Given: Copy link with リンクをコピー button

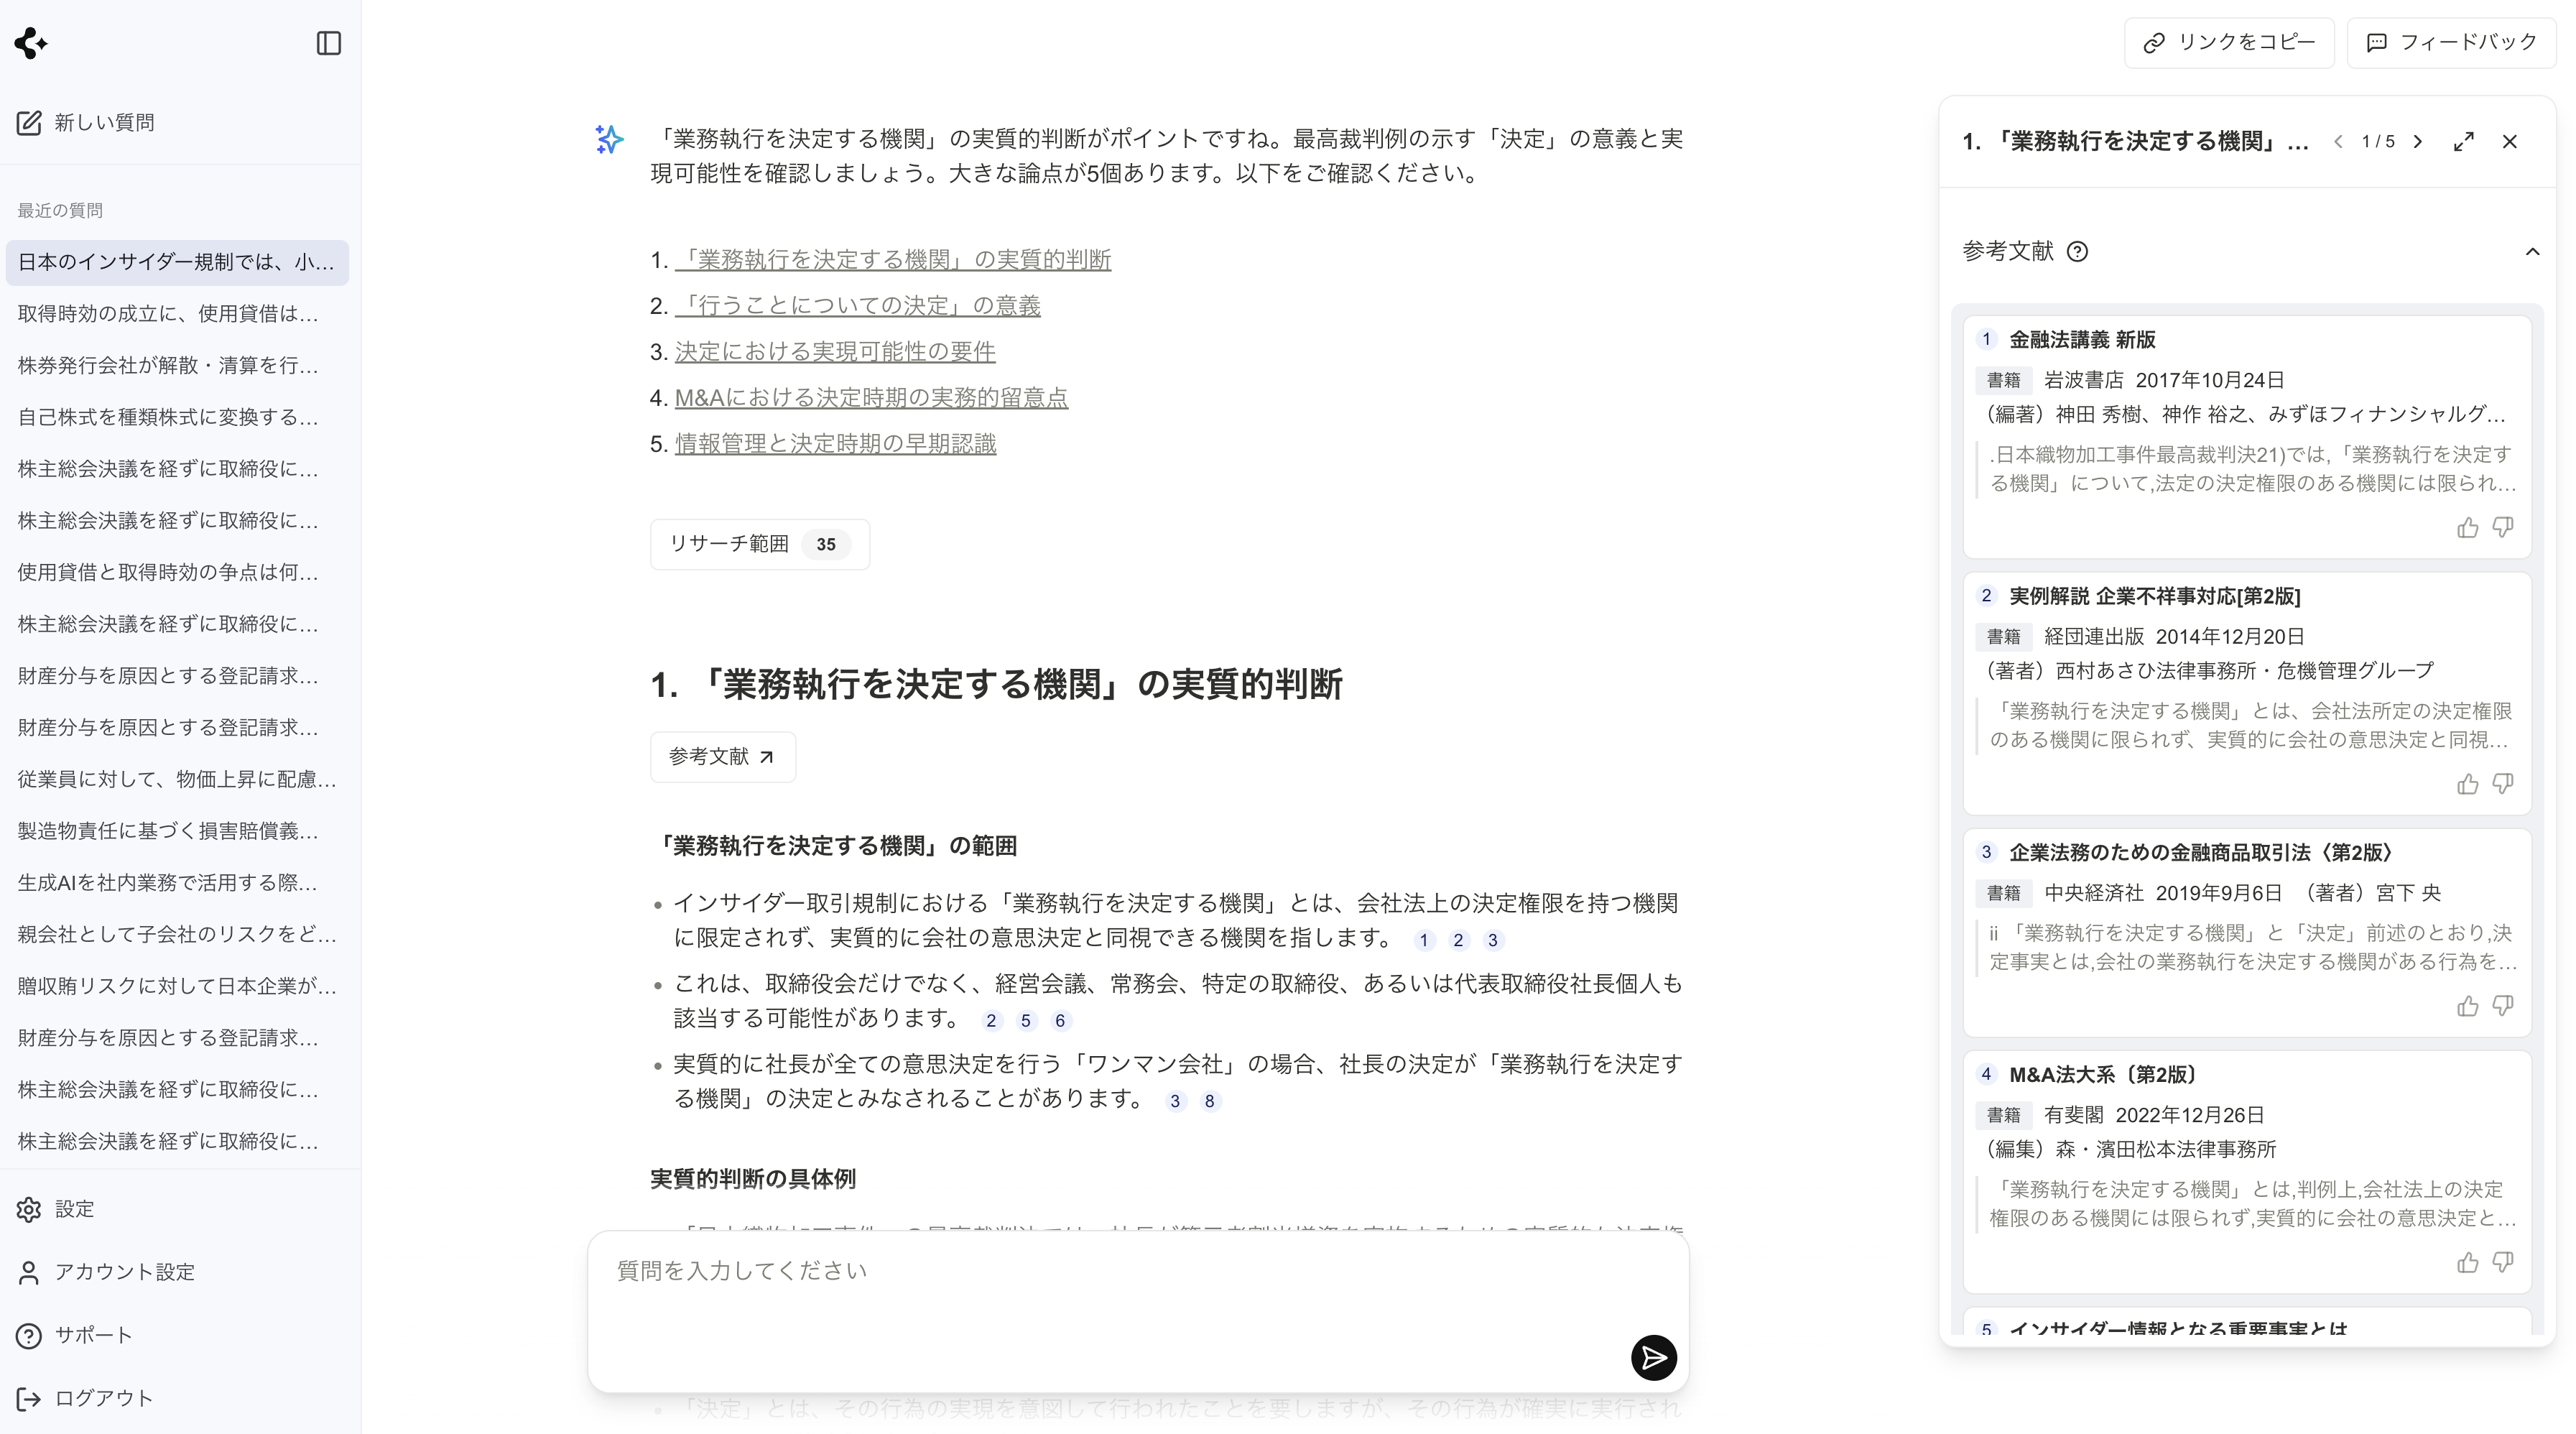Looking at the screenshot, I should point(2229,42).
